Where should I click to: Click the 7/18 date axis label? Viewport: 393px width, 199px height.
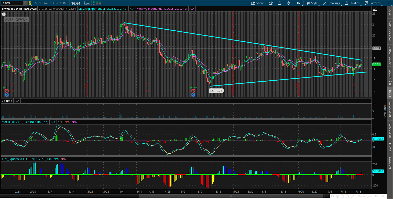click(359, 191)
